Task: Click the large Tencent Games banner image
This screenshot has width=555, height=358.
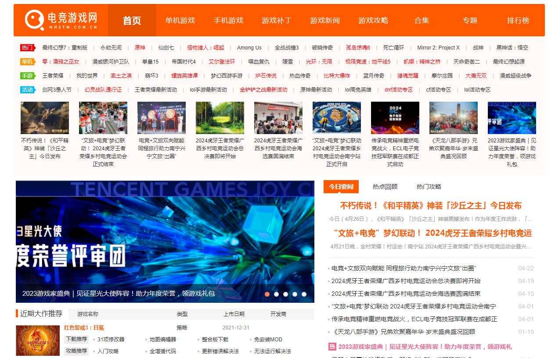Action: click(x=165, y=241)
